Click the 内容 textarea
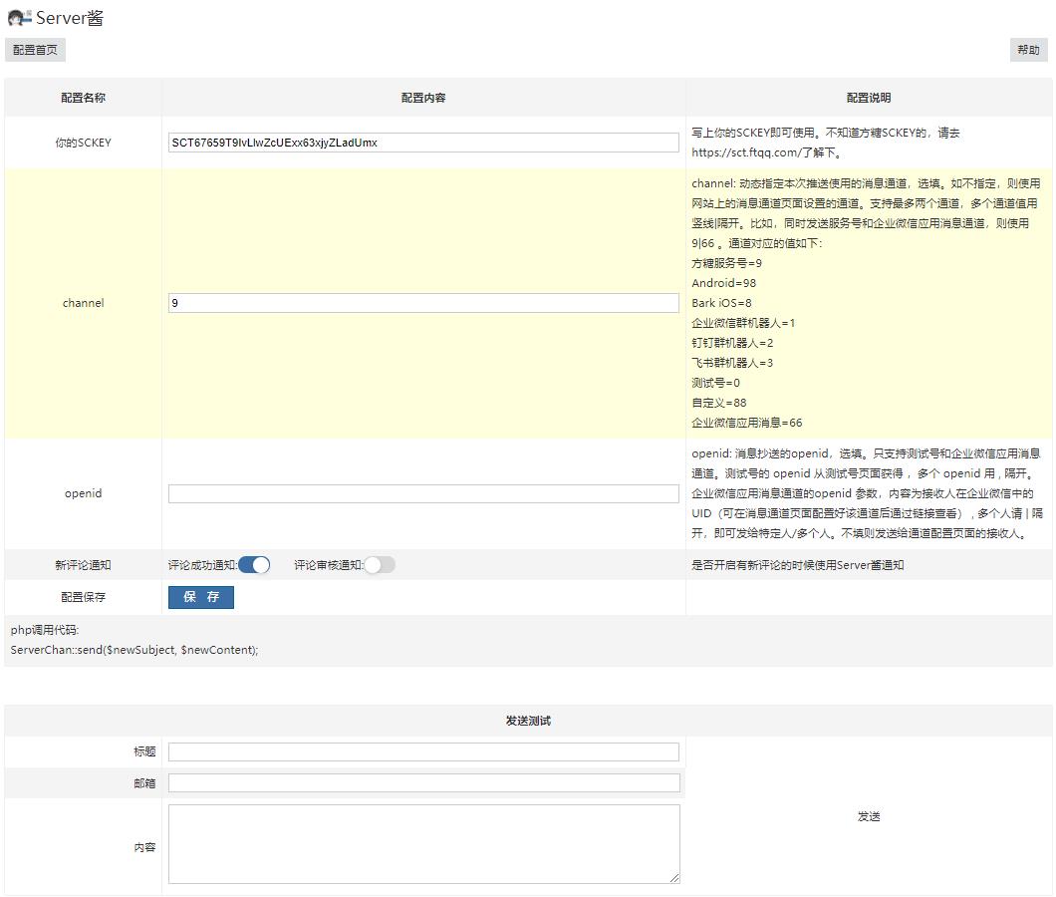This screenshot has height=897, width=1056. [424, 844]
